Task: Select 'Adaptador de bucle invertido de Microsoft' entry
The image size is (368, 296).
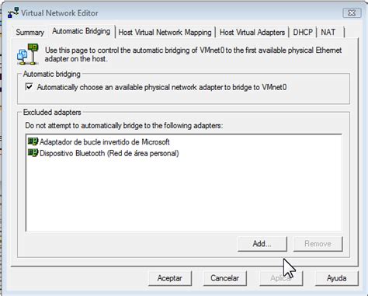Action: [x=105, y=142]
